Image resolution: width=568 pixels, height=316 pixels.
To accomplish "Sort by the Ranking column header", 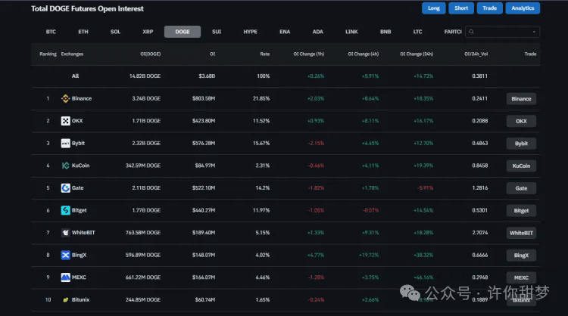I will pyautogui.click(x=48, y=54).
